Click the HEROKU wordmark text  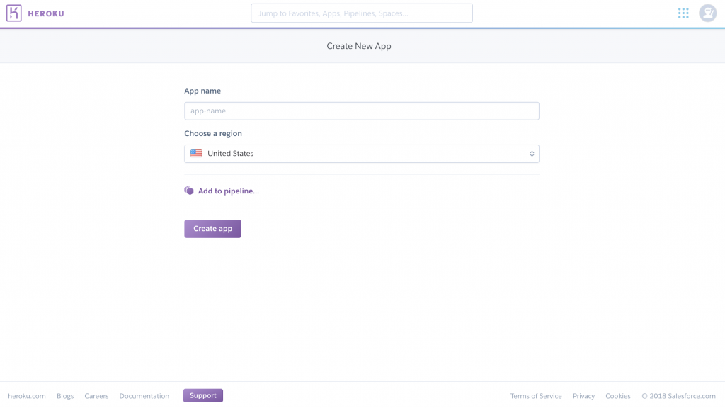tap(46, 13)
